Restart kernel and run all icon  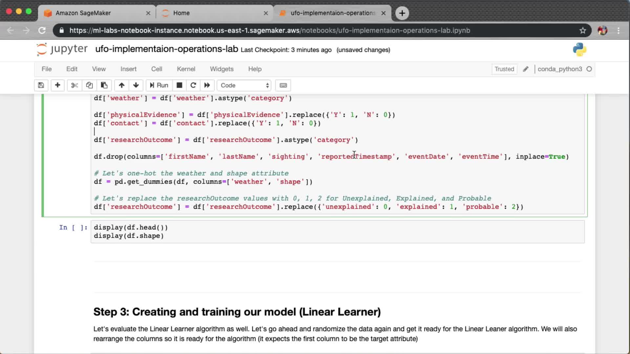(207, 85)
